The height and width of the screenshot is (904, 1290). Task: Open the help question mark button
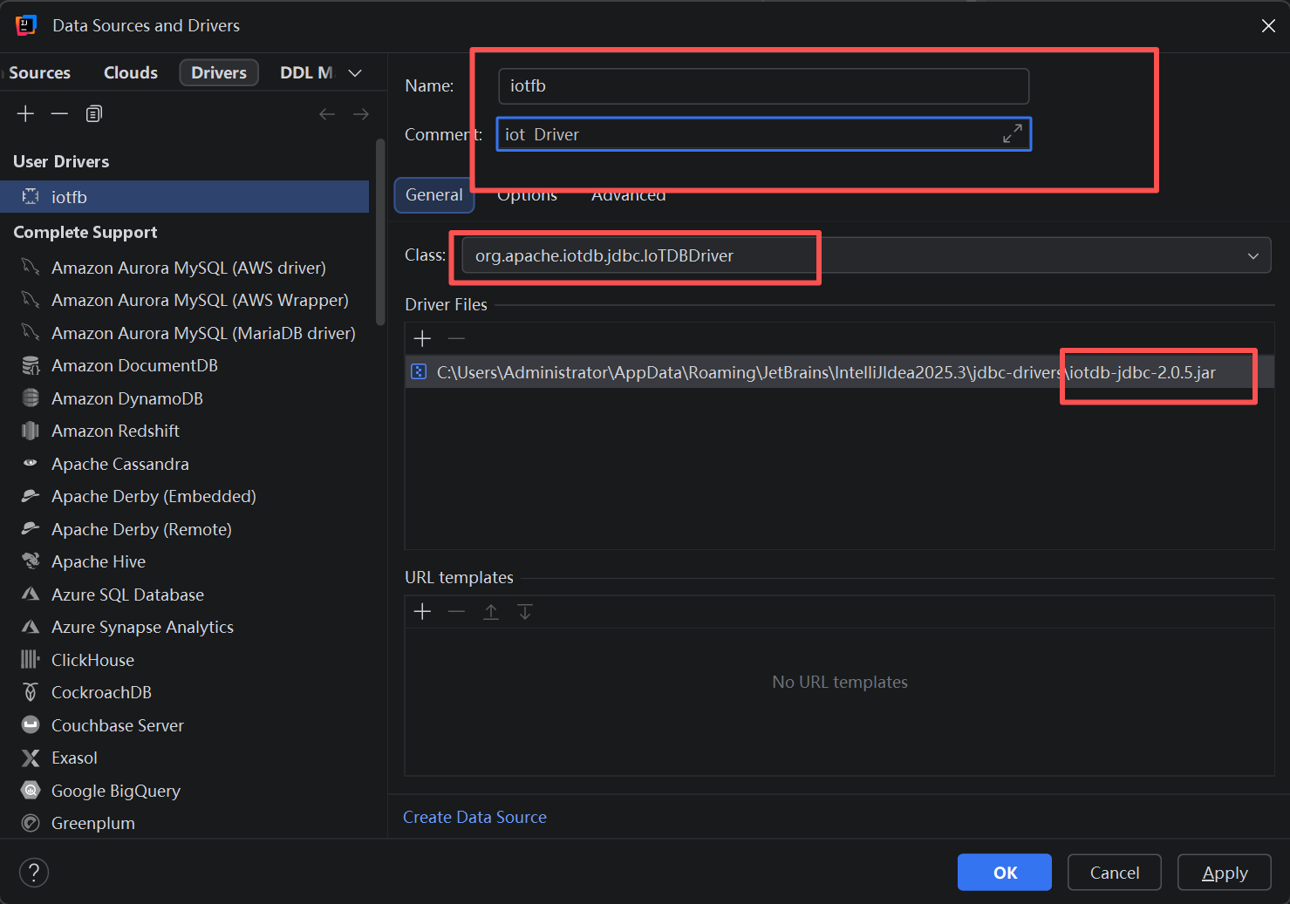point(34,873)
